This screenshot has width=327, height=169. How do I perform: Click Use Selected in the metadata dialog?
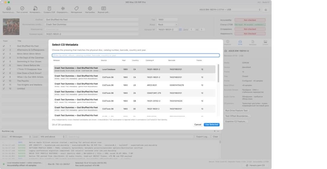coord(211,125)
